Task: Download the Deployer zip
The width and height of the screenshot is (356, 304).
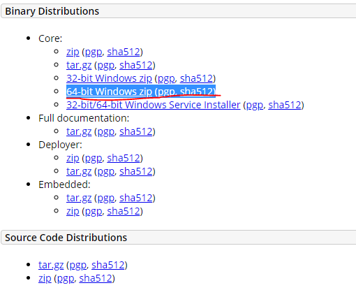Action: (x=73, y=158)
